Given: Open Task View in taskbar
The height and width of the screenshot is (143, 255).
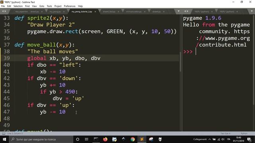Looking at the screenshot, I should click(x=86, y=139).
